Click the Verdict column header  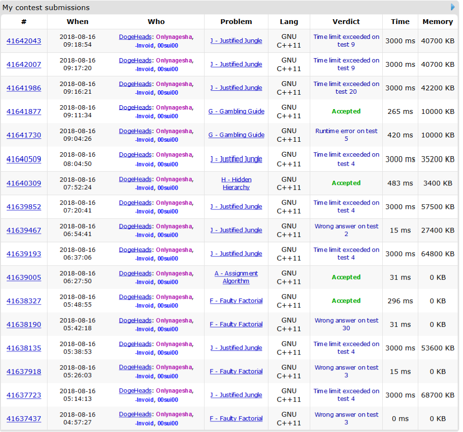pyautogui.click(x=346, y=22)
